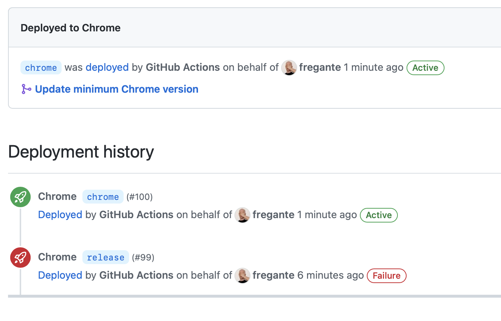Screen dimensions: 501x321
Task: Click the chrome tag on deployment #100
Action: 103,197
